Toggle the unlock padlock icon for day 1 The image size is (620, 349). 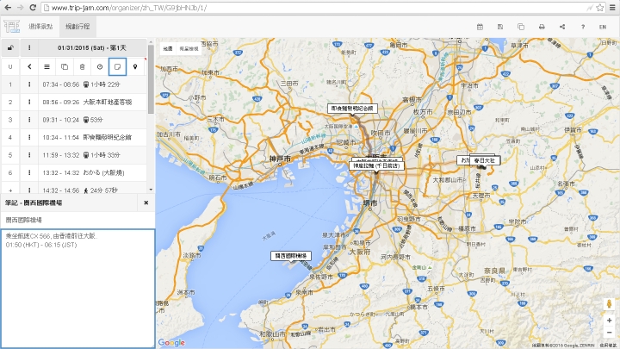click(10, 48)
